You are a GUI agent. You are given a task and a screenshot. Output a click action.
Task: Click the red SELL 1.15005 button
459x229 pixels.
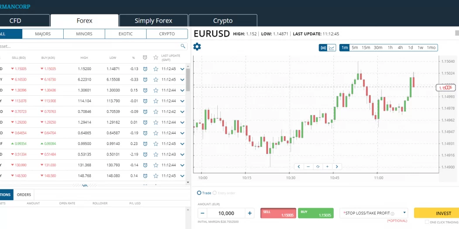(x=278, y=213)
